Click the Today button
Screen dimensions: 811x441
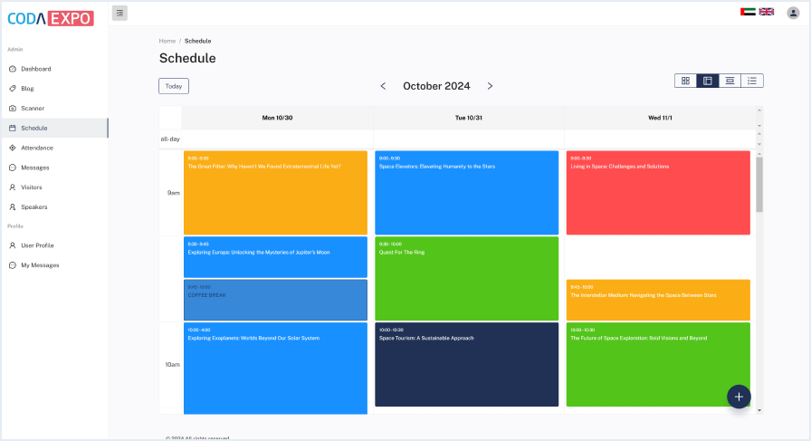pyautogui.click(x=174, y=86)
